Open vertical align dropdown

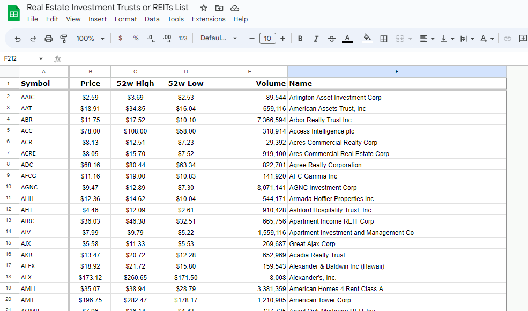447,39
